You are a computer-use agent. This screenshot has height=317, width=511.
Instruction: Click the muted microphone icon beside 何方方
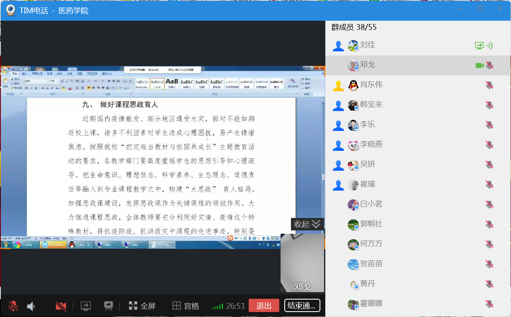coord(489,244)
